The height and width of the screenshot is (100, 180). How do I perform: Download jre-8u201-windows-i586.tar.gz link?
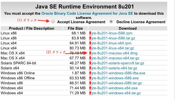pyautogui.click(x=117, y=83)
